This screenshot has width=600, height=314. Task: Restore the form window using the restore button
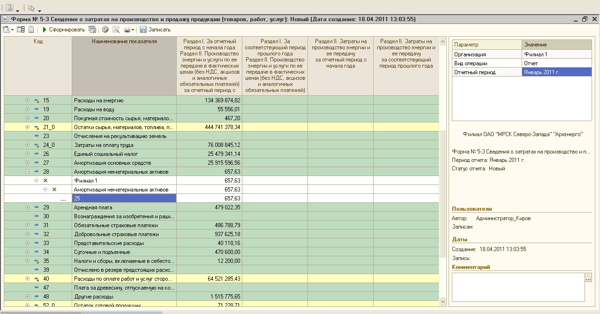[585, 19]
